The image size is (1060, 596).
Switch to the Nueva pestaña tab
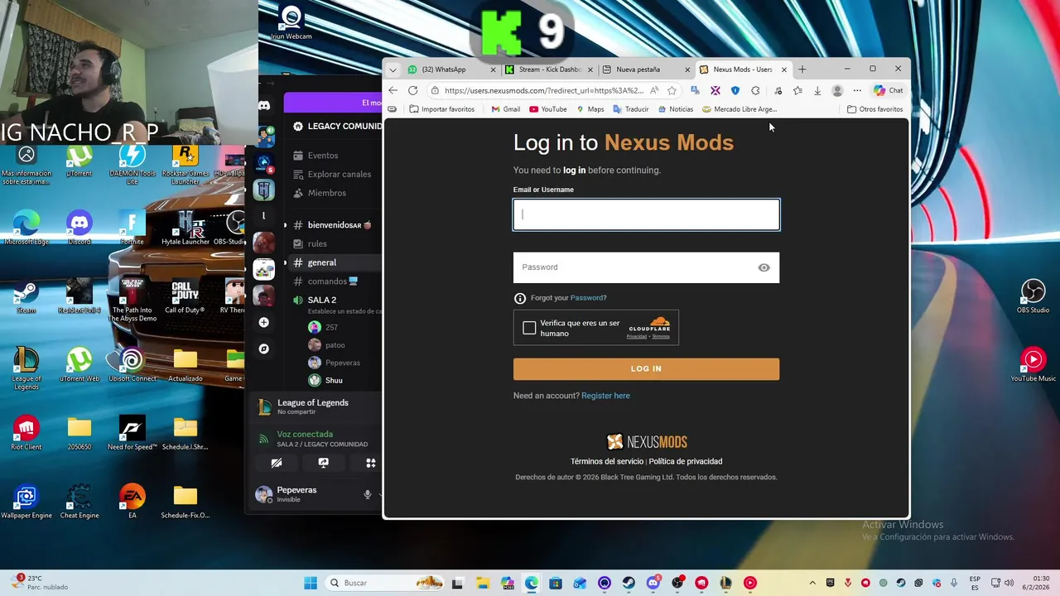pos(645,70)
